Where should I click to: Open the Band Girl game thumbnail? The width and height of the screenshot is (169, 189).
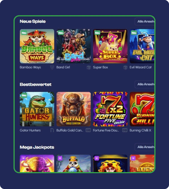(74, 46)
